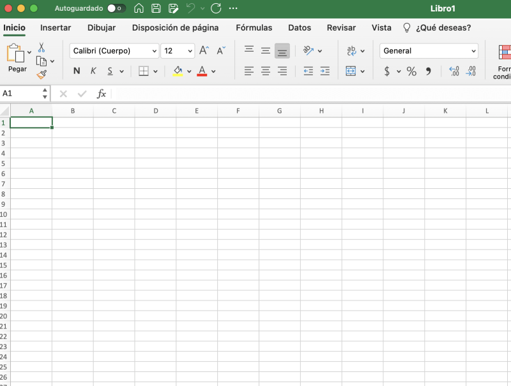Click the Cut scissors icon
The width and height of the screenshot is (511, 386).
click(42, 48)
